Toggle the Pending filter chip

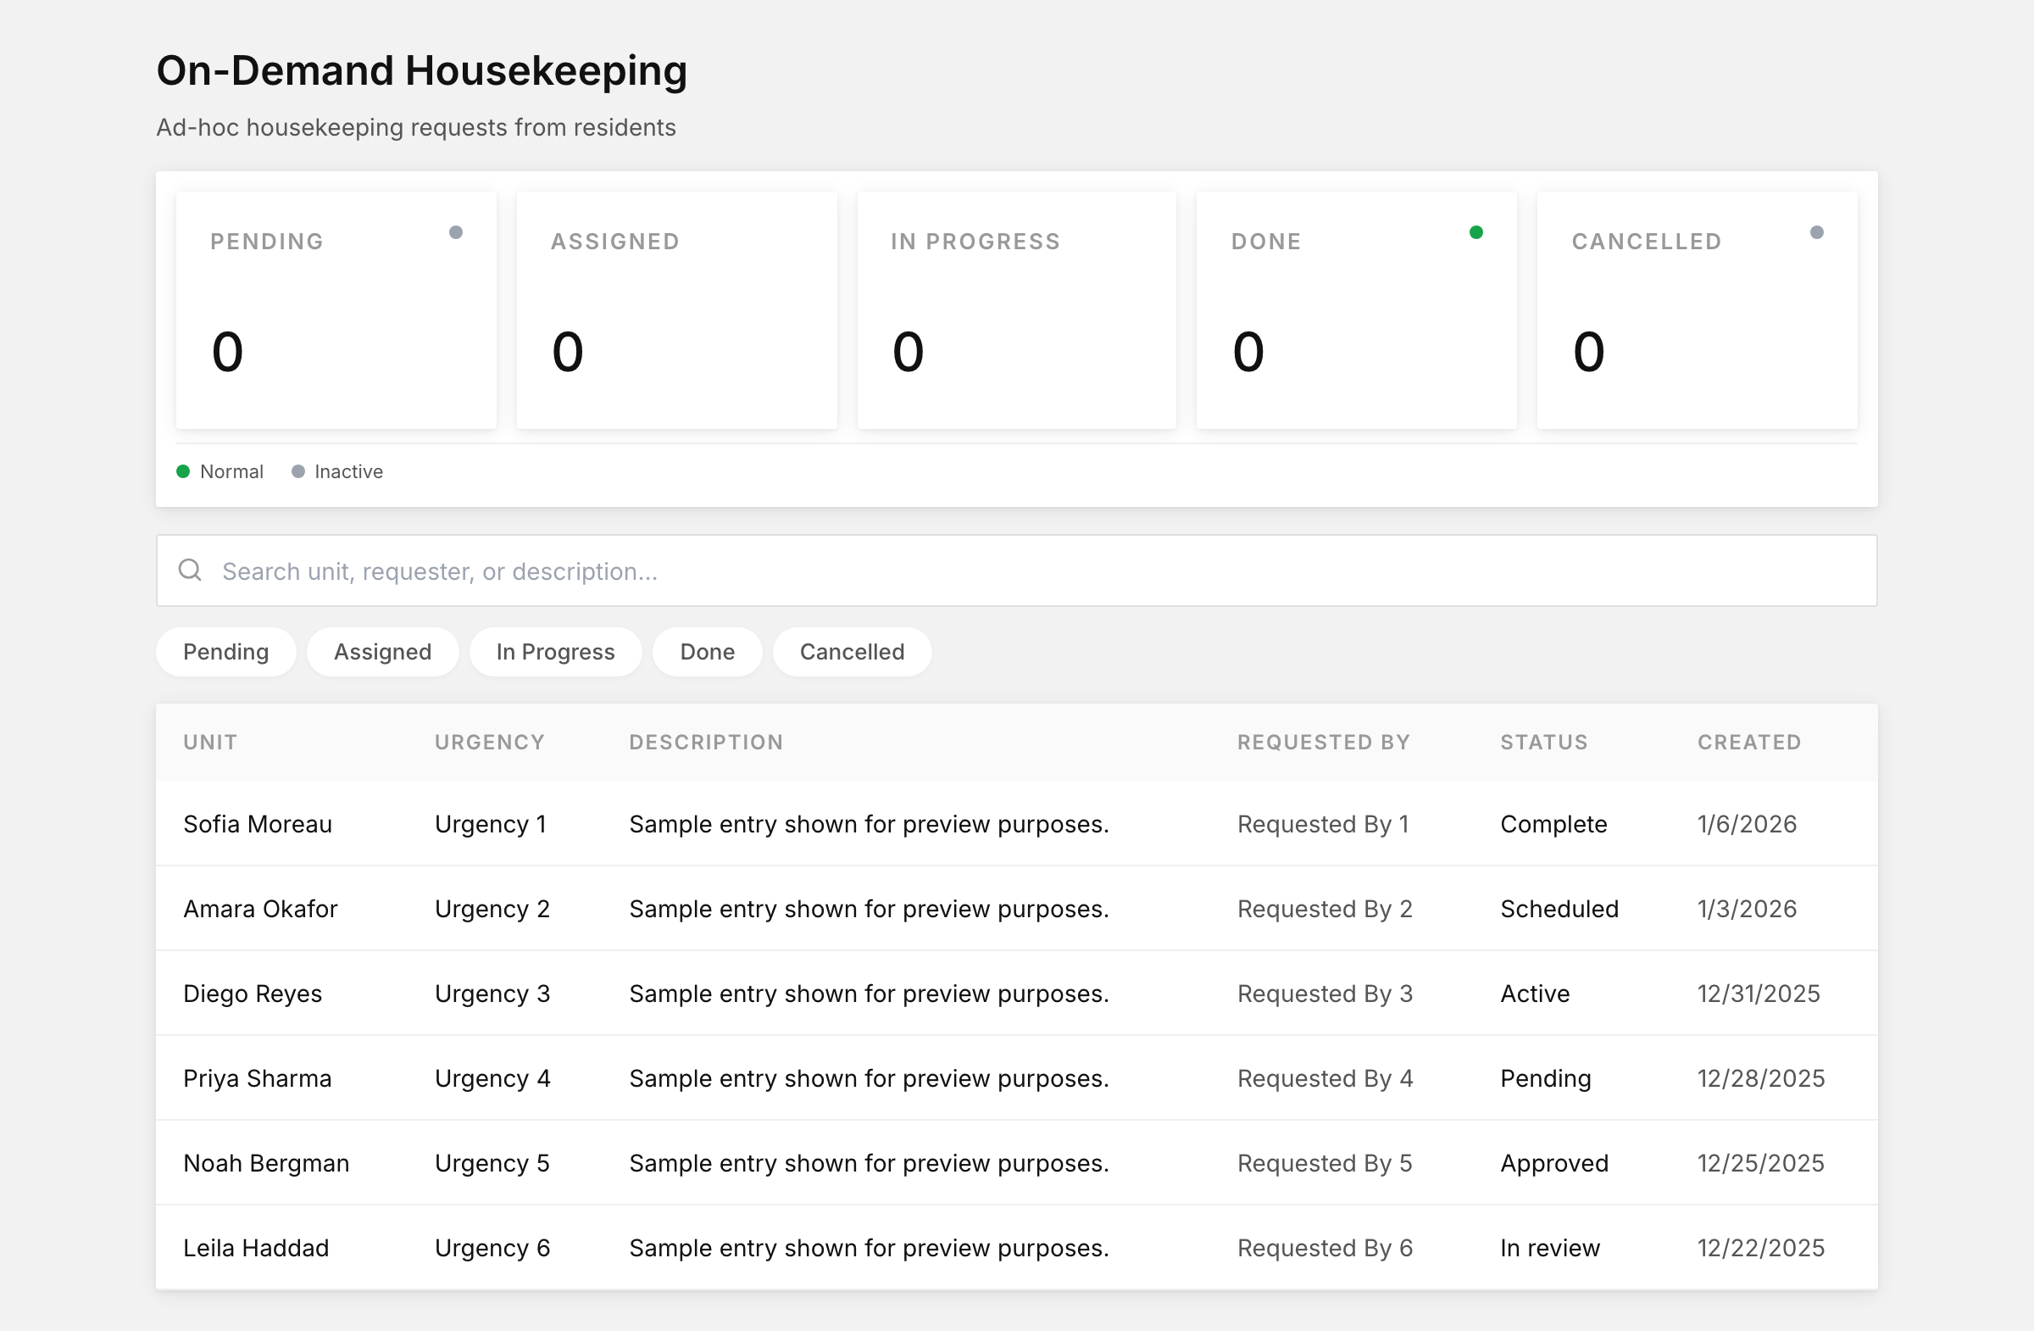(226, 654)
